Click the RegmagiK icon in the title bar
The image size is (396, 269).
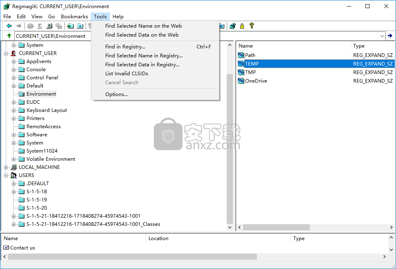click(6, 6)
